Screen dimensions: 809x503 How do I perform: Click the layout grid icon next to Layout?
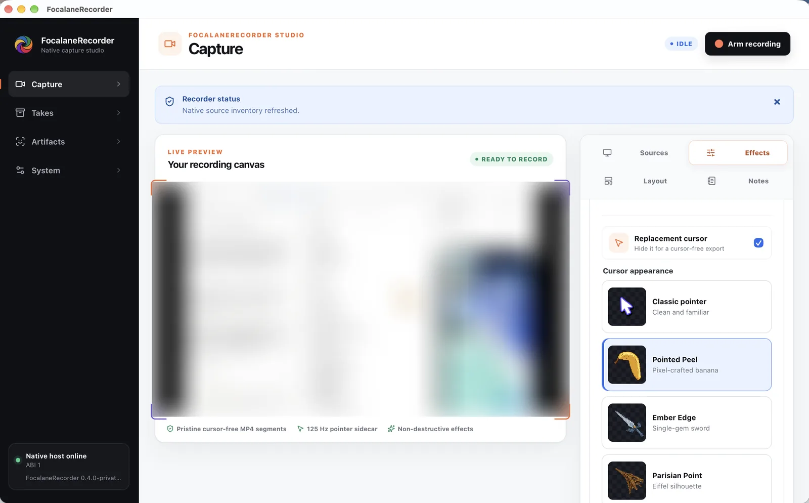pos(608,181)
